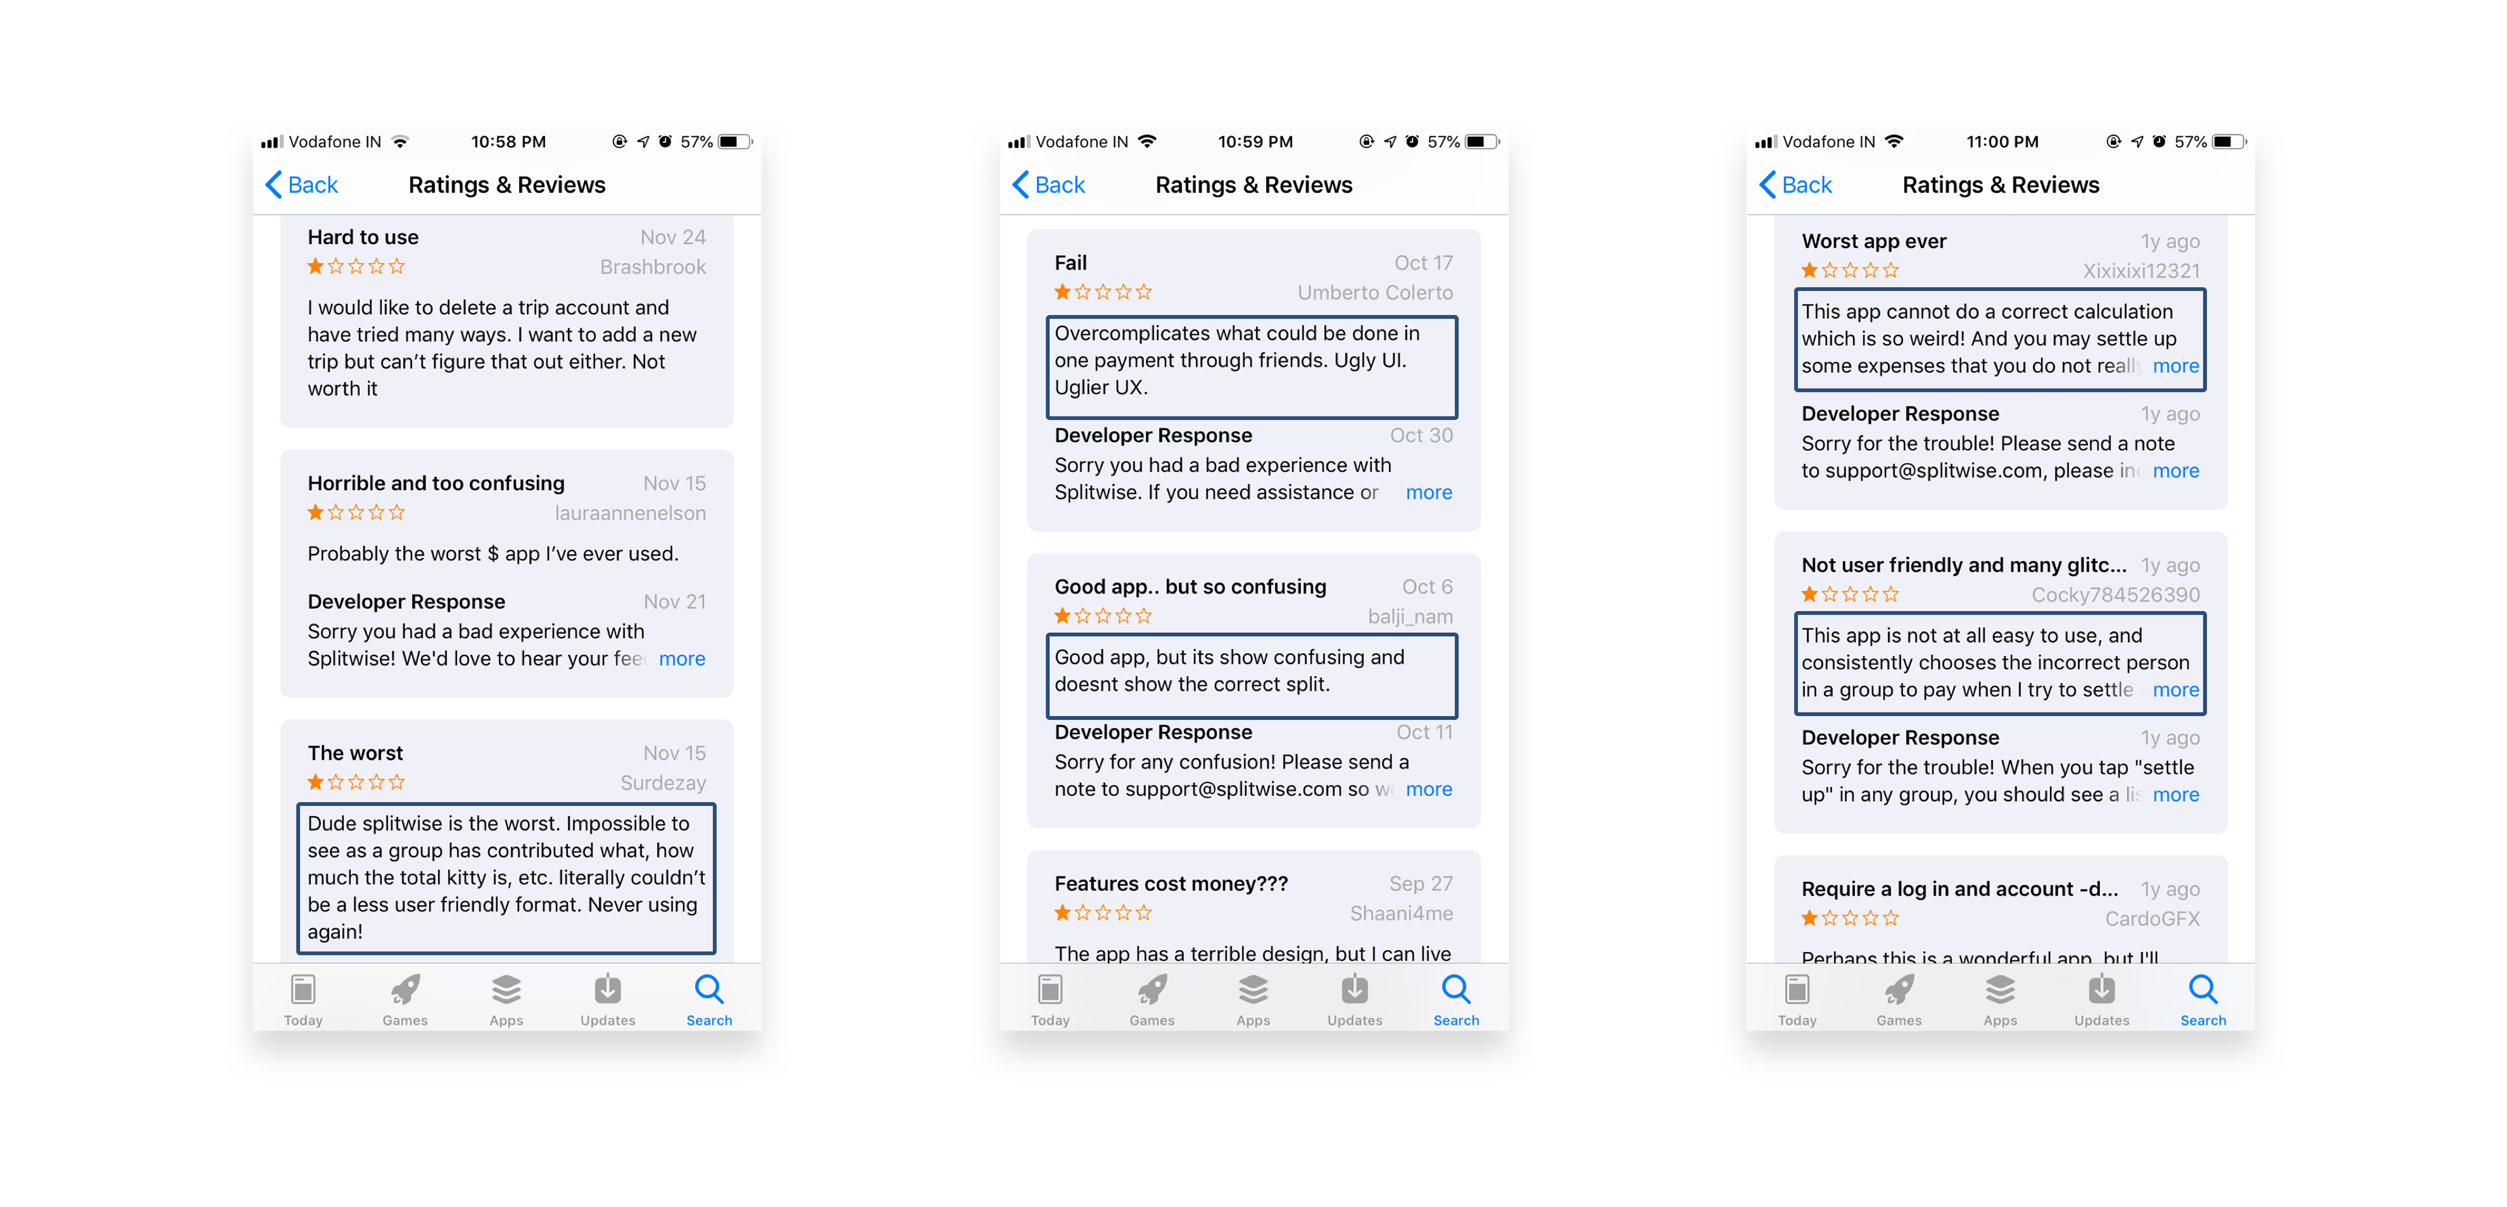Expand 'more' on Horrible and too confusing response
This screenshot has width=2507, height=1207.
point(681,658)
